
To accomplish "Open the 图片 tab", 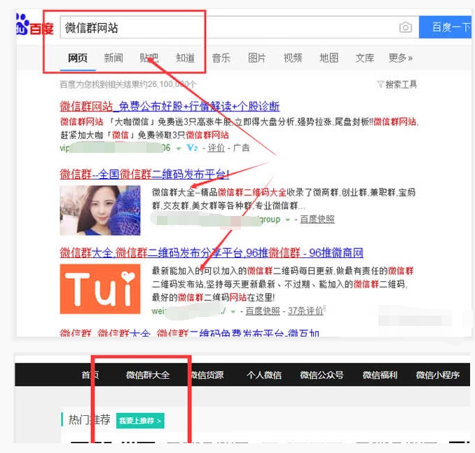I will [257, 58].
